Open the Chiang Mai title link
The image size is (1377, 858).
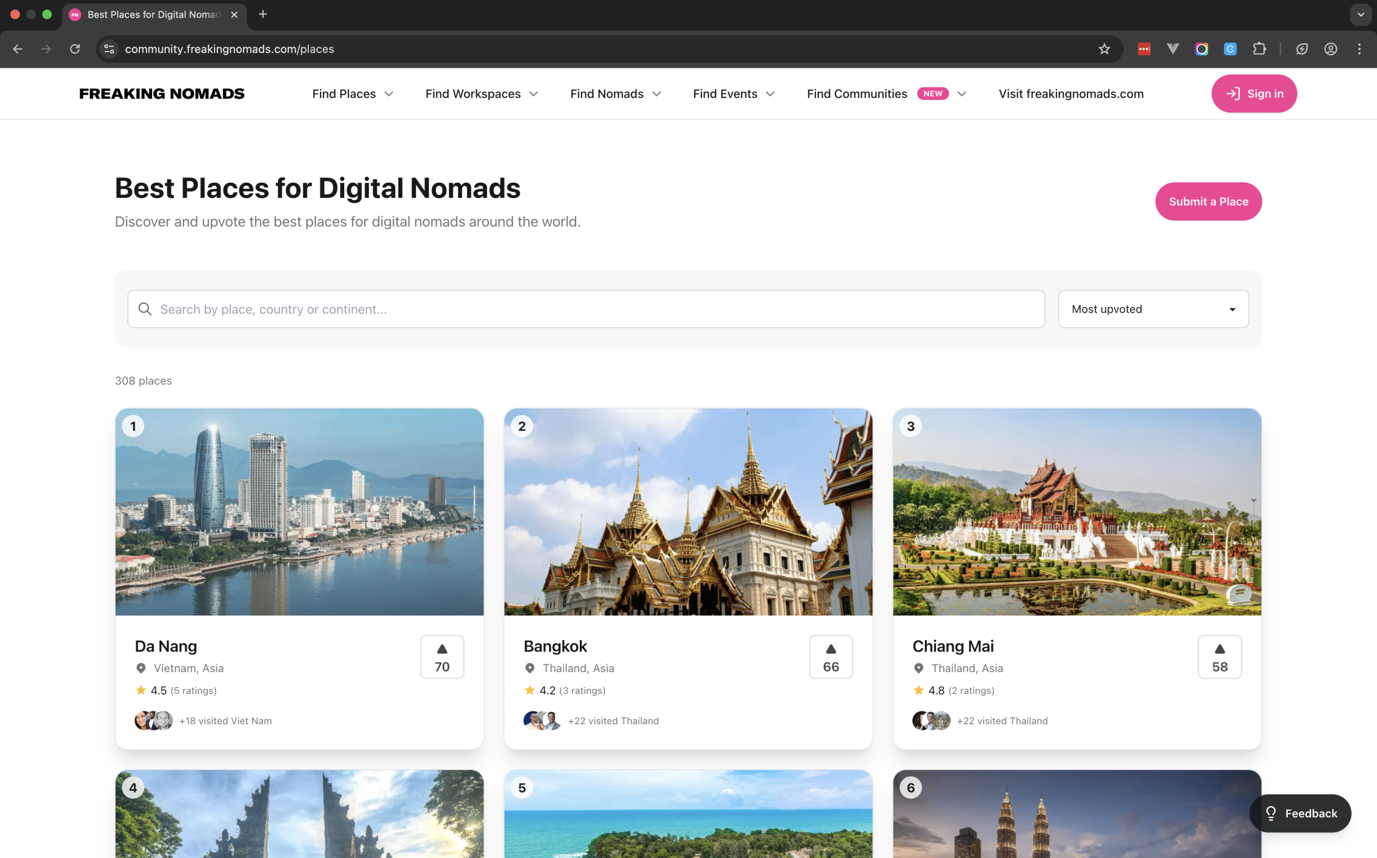[953, 646]
